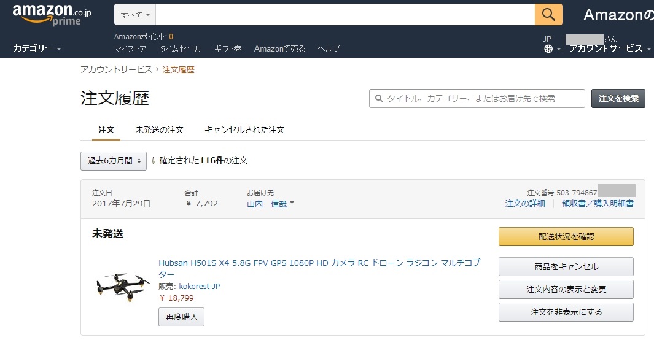The height and width of the screenshot is (340, 654).
Task: Expand the カテゴリー menu
Action: pyautogui.click(x=37, y=48)
